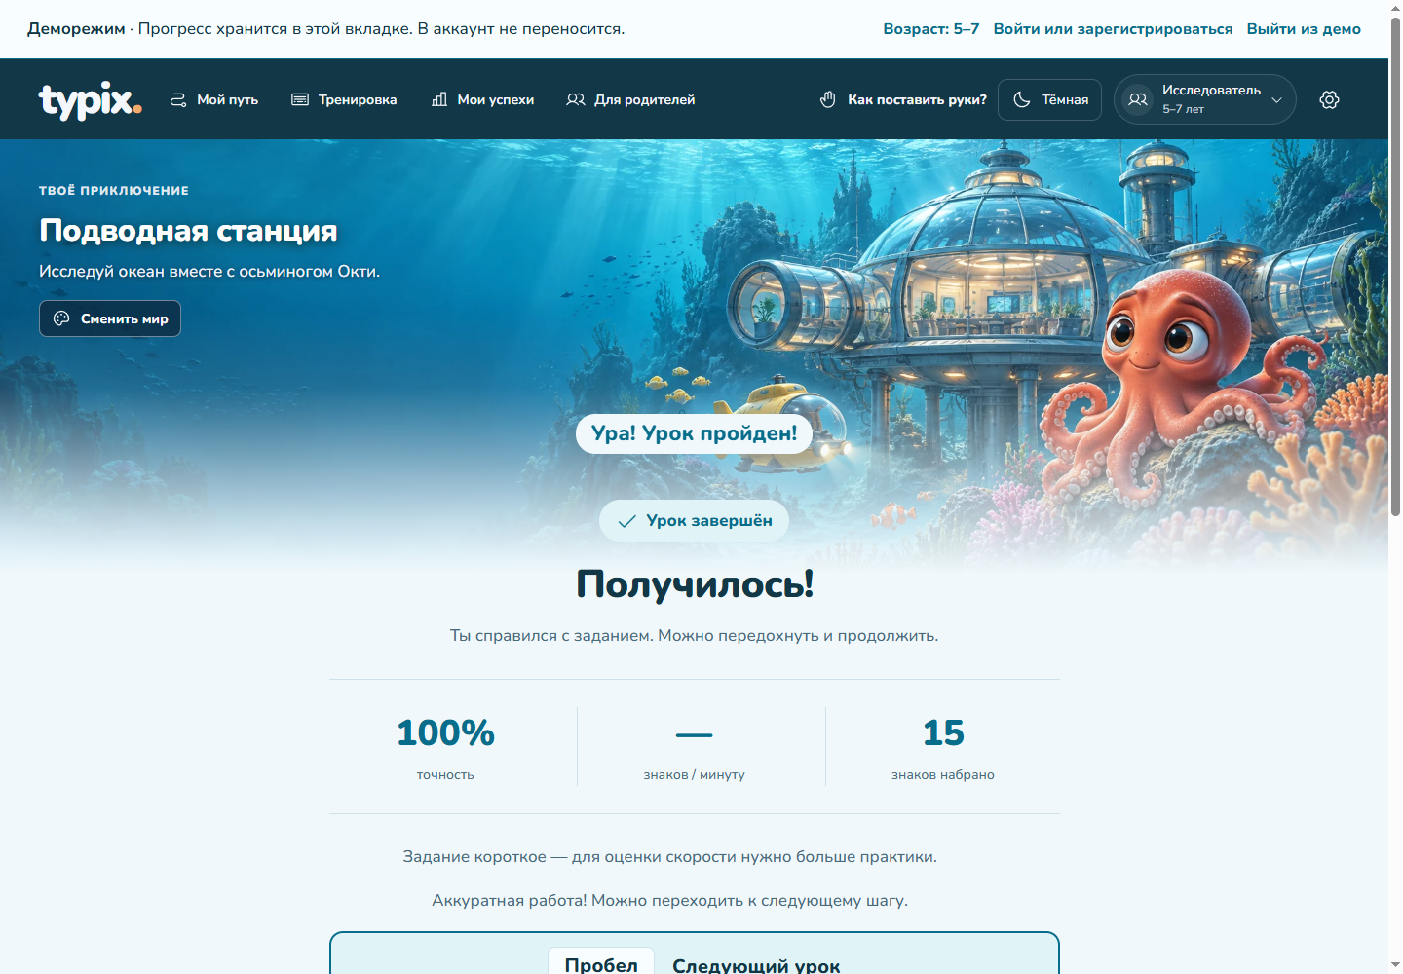1403x974 pixels.
Task: Open the Мой путь menu item
Action: click(x=214, y=99)
